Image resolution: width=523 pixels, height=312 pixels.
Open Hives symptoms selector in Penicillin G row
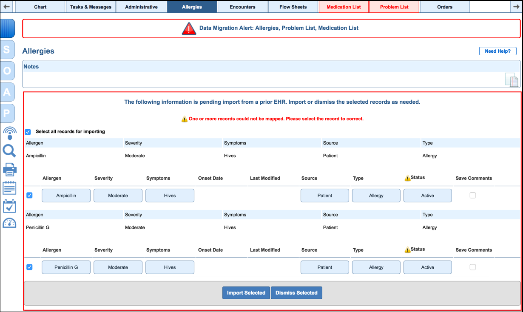170,267
